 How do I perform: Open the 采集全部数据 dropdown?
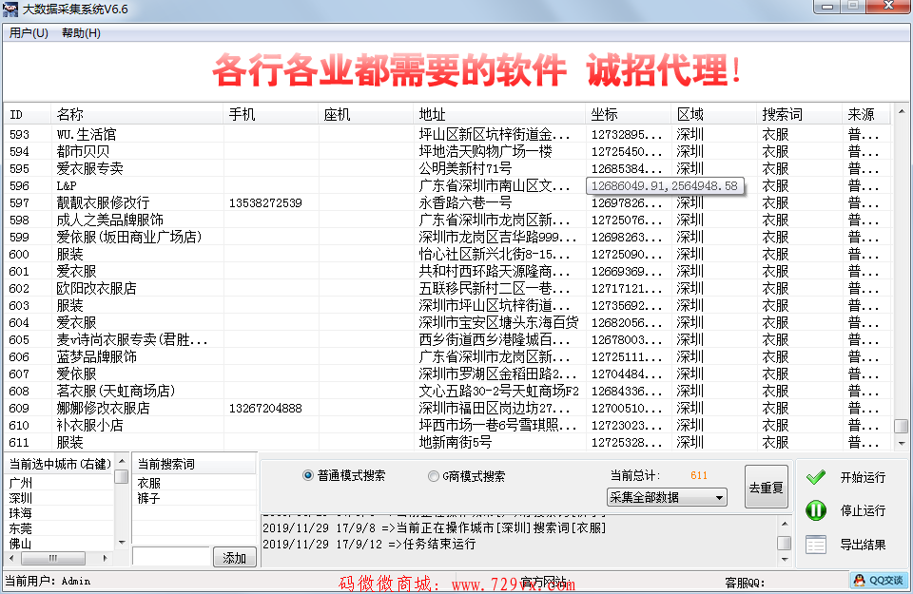point(666,497)
